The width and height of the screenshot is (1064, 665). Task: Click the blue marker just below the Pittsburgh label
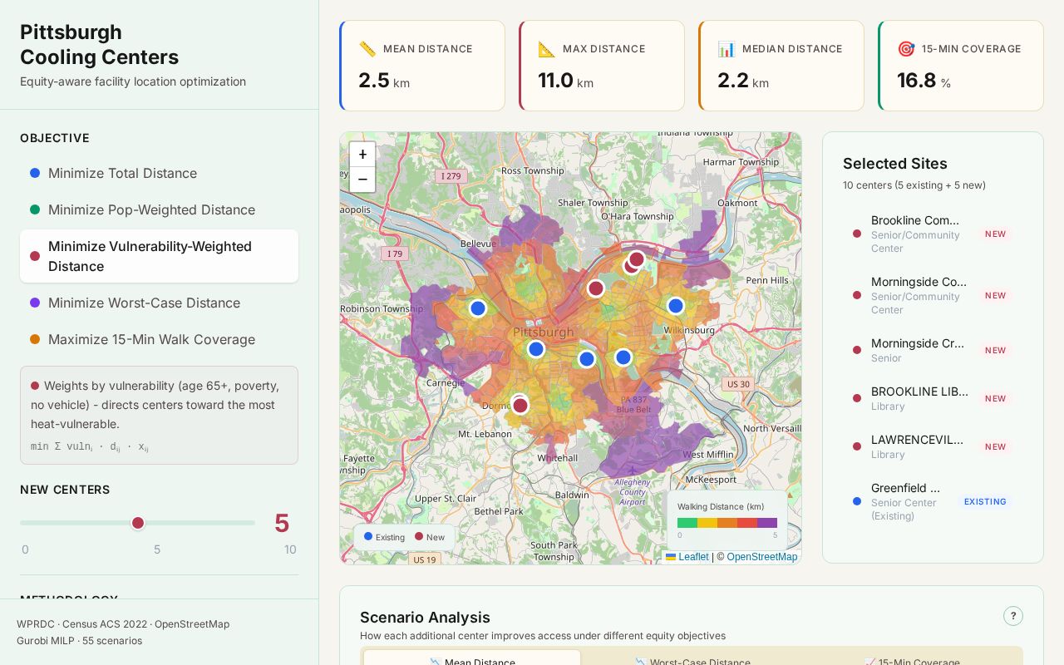[536, 349]
